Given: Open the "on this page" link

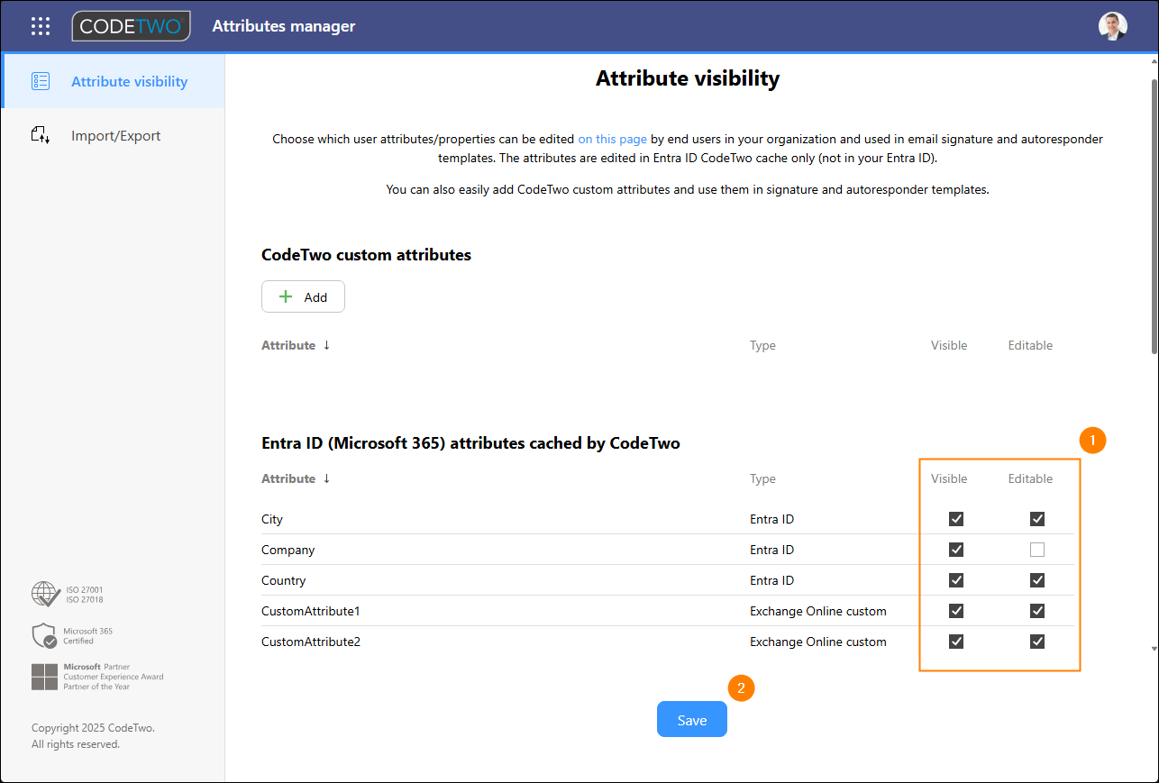Looking at the screenshot, I should click(612, 139).
